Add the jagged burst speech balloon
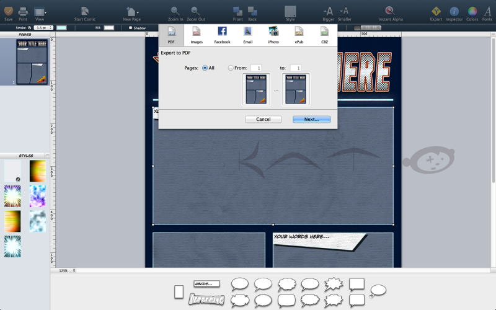 [x=333, y=285]
